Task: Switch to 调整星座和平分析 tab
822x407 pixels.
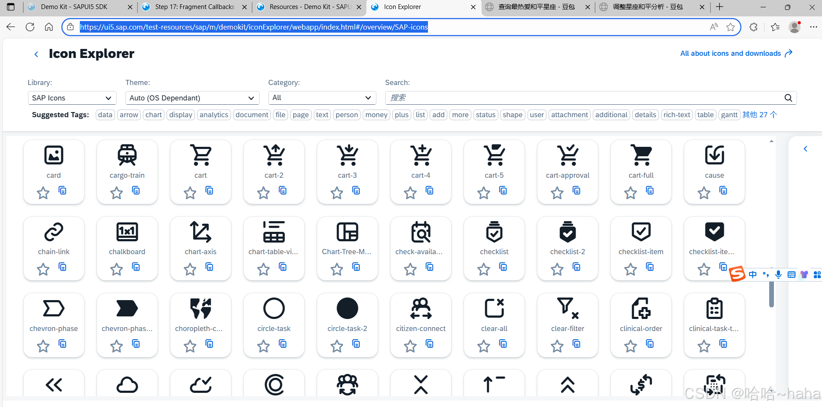Action: [652, 7]
